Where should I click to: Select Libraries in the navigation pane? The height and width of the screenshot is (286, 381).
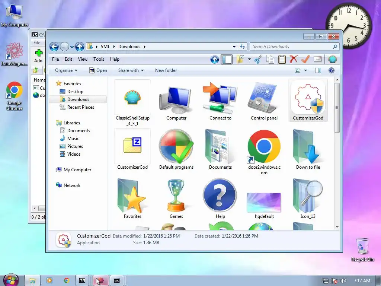72,123
